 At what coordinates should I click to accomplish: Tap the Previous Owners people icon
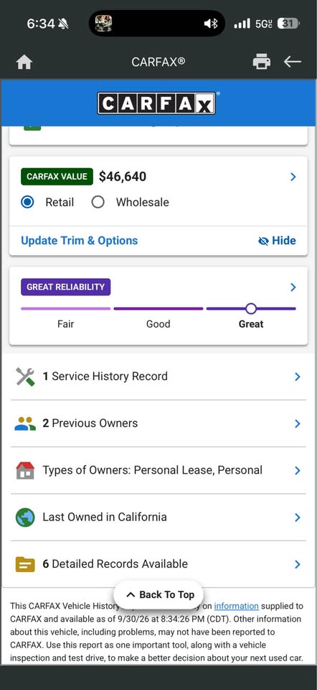pos(25,423)
